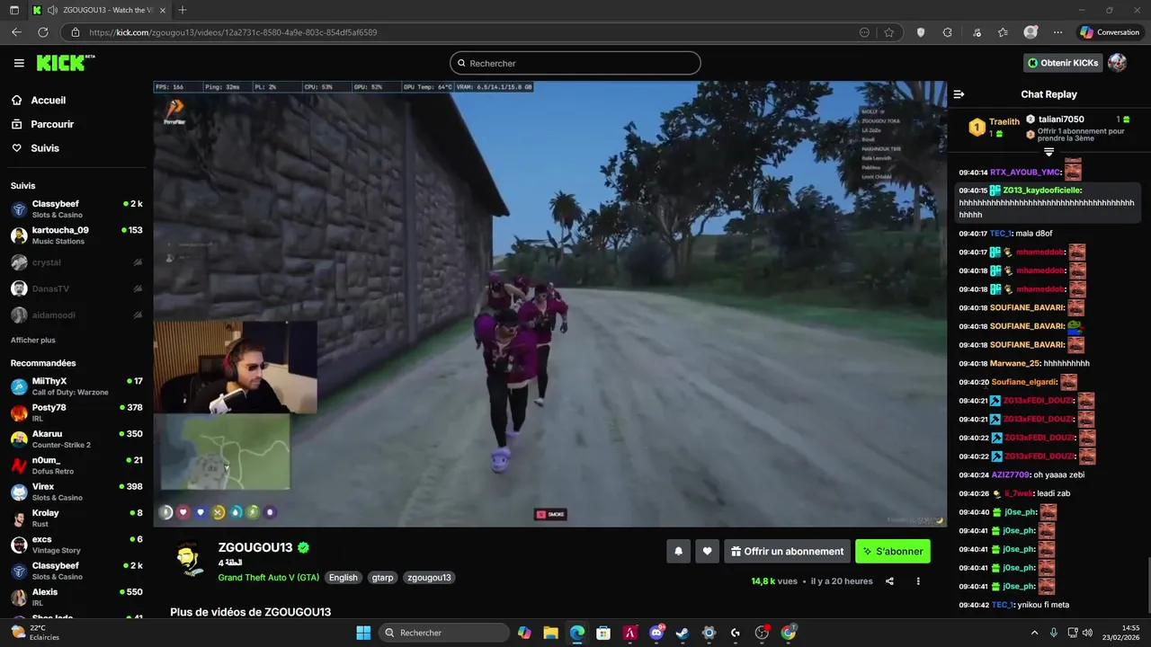Image resolution: width=1151 pixels, height=647 pixels.
Task: Open the Windows Start menu
Action: pyautogui.click(x=363, y=633)
